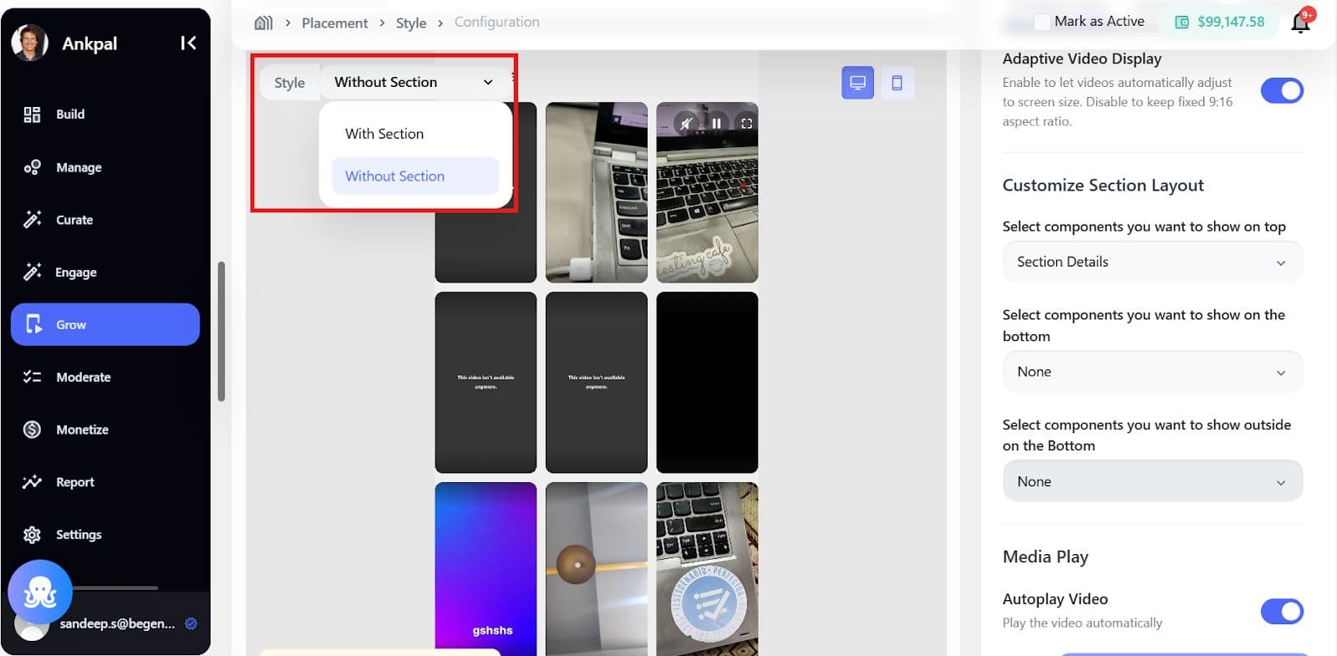Image resolution: width=1337 pixels, height=656 pixels.
Task: Check the Mark as Active checkbox
Action: [1042, 23]
